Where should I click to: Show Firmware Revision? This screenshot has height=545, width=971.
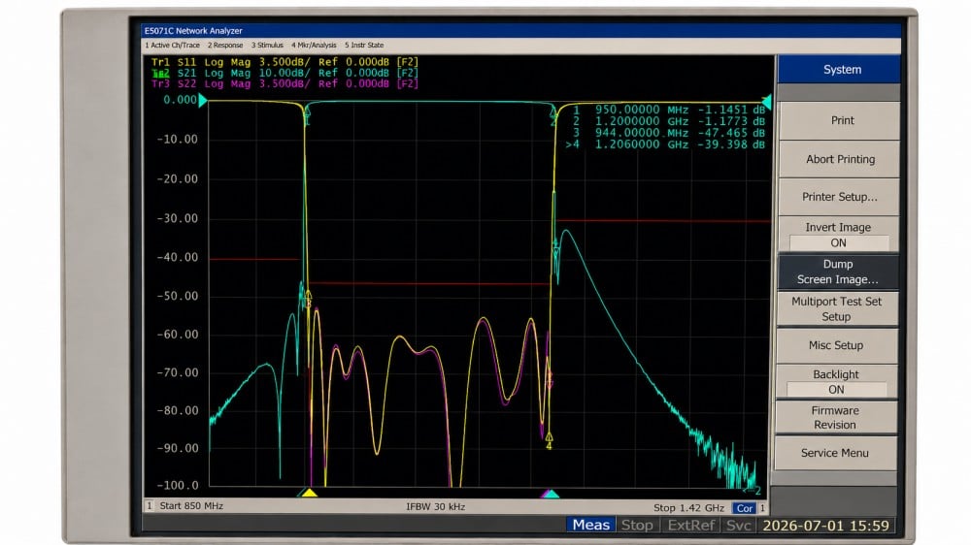coord(835,418)
